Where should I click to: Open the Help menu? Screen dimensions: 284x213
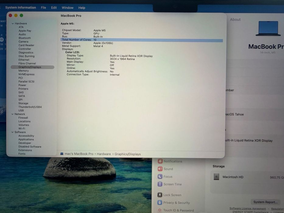point(82,8)
